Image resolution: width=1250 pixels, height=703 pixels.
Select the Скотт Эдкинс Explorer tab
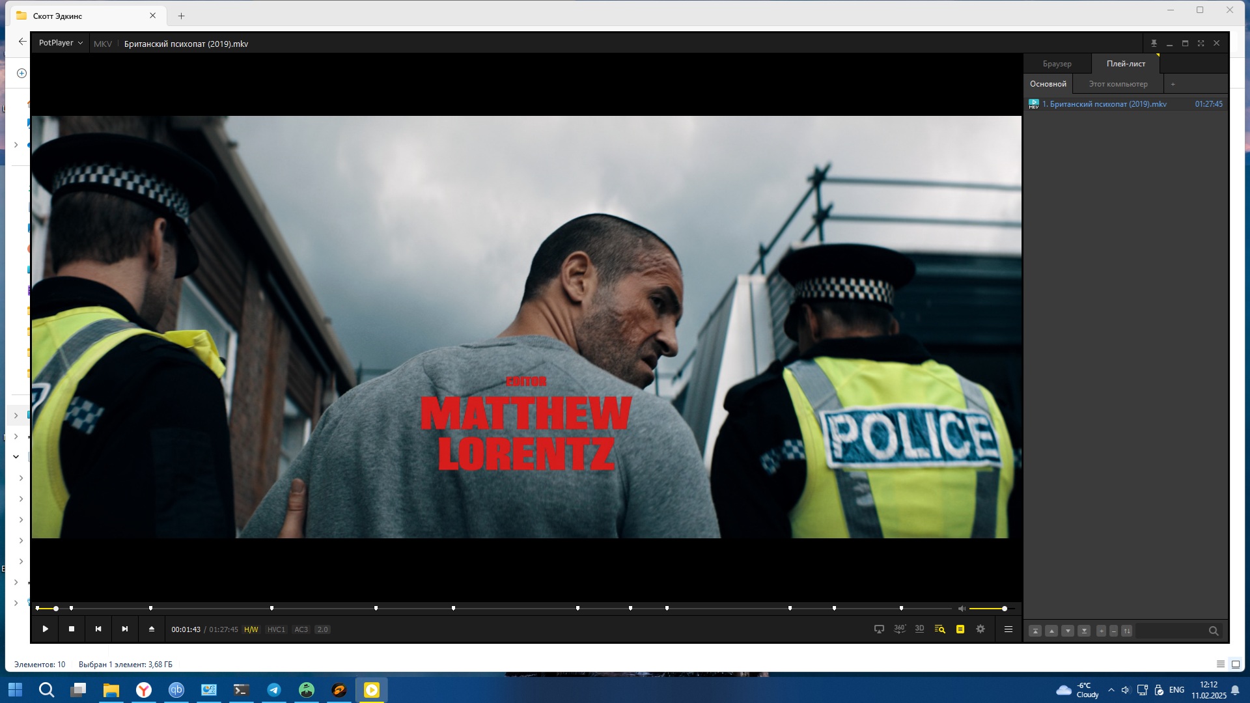[x=88, y=16]
